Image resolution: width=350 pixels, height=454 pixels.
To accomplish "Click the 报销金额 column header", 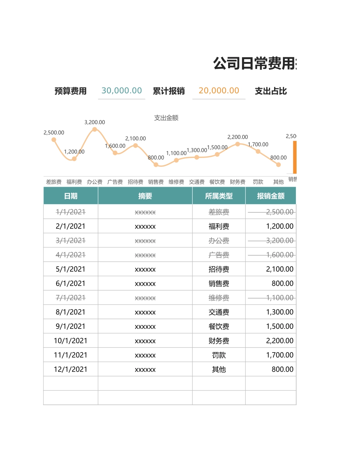I will [271, 196].
